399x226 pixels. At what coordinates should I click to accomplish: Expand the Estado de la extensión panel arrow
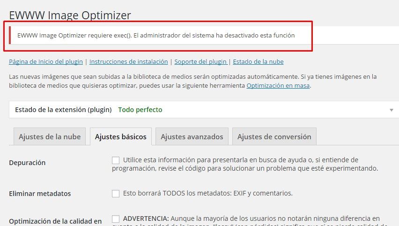tap(392, 110)
